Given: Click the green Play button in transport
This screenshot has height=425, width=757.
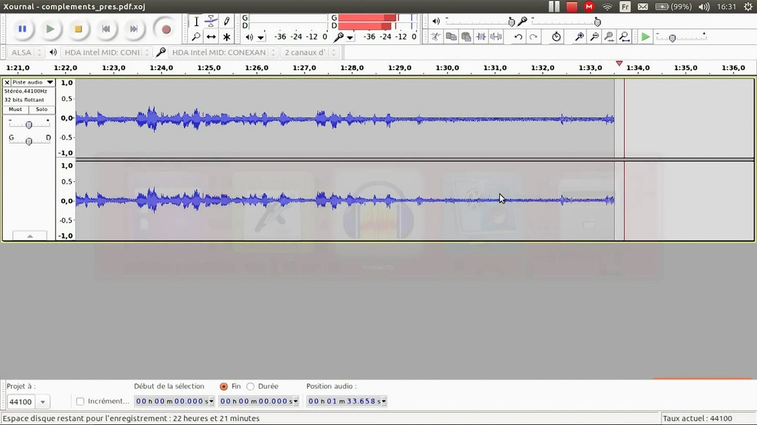Looking at the screenshot, I should (x=50, y=29).
